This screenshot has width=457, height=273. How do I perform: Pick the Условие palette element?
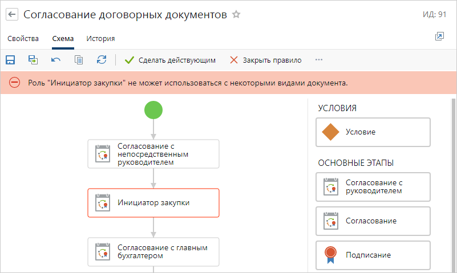pyautogui.click(x=373, y=132)
